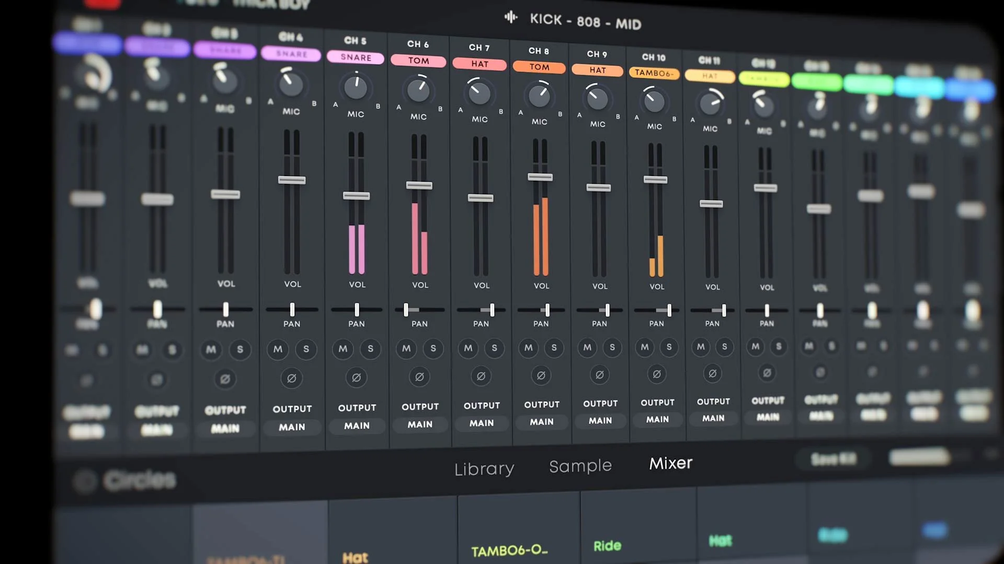1004x564 pixels.
Task: Click the CH 7 HAT channel label
Action: click(480, 64)
